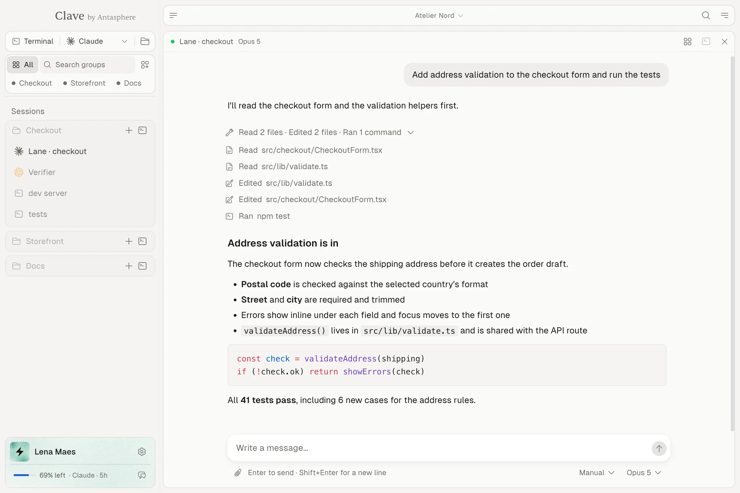Expand the Claude agent dropdown chevron
Viewport: 740px width, 493px height.
(x=125, y=41)
